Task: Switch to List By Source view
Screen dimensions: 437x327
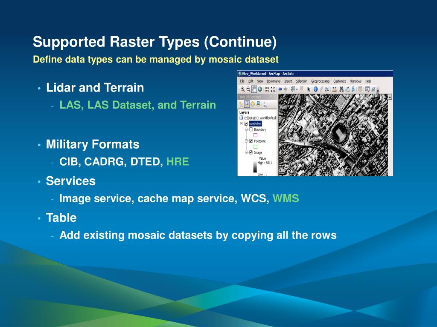Action: pyautogui.click(x=247, y=104)
